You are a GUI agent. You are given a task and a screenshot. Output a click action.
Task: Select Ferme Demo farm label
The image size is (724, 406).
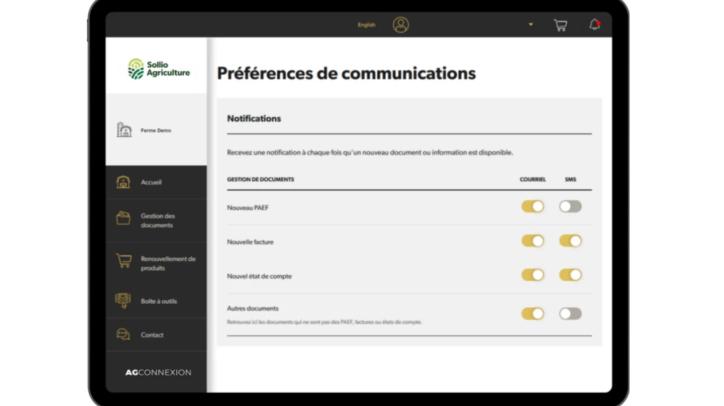[x=156, y=130]
